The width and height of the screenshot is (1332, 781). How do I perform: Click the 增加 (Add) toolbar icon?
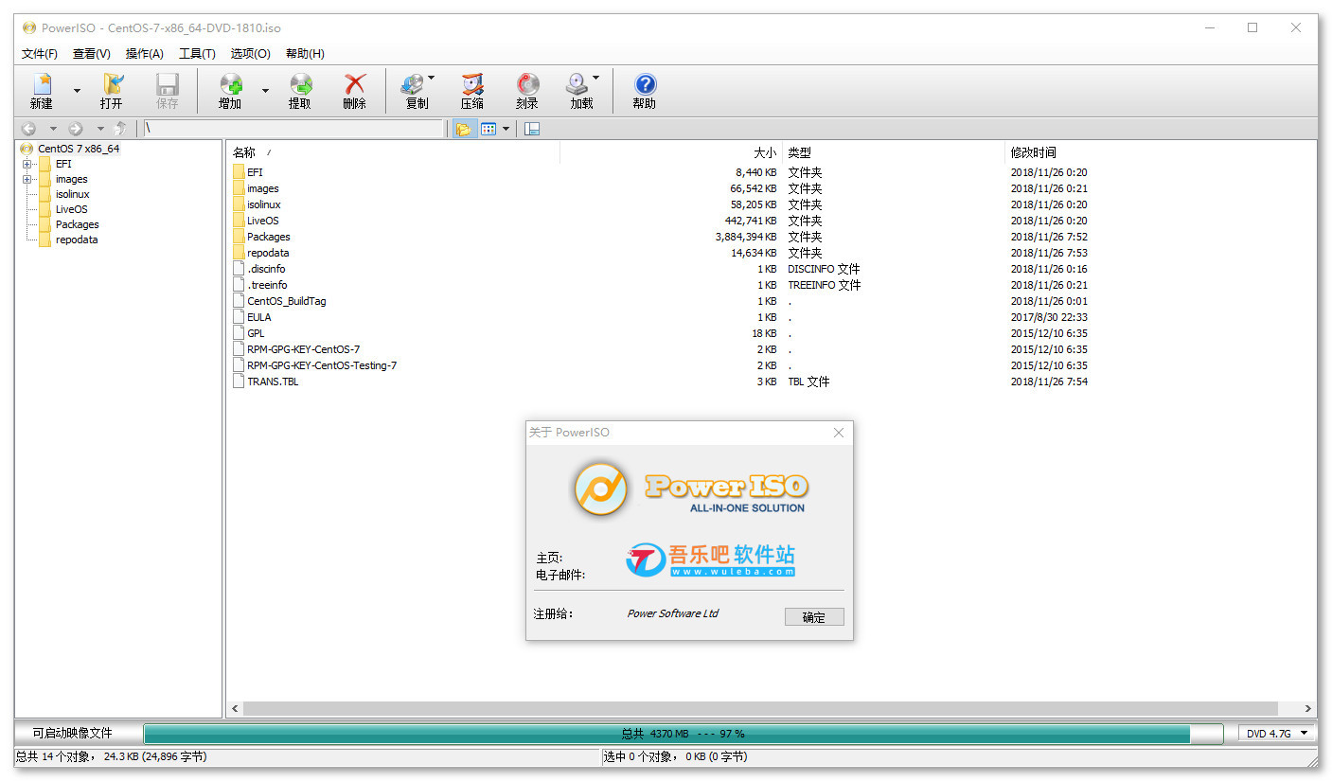[x=230, y=84]
